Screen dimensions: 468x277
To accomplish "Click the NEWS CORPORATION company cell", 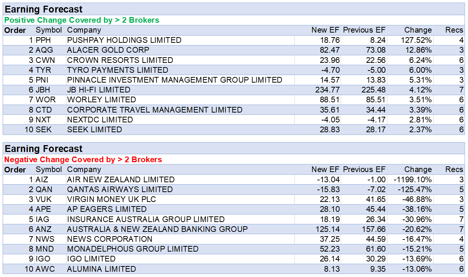I will [x=110, y=239].
